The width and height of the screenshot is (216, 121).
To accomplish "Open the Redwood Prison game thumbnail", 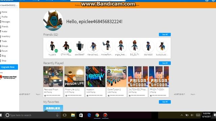I will (x=53, y=77).
